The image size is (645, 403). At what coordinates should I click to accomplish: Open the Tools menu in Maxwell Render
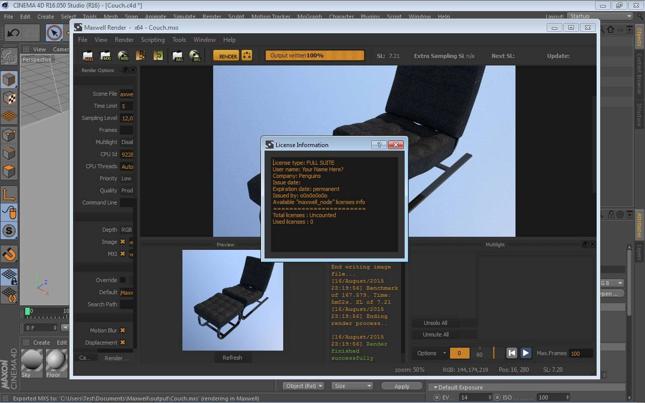[179, 40]
